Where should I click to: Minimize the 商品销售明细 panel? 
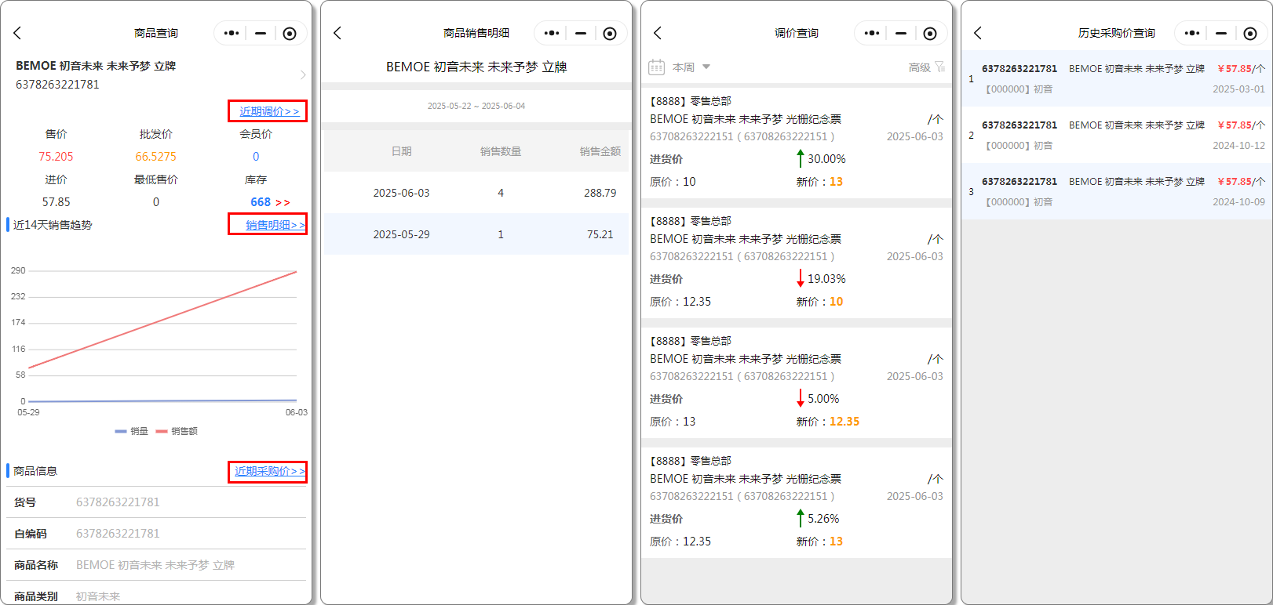581,33
